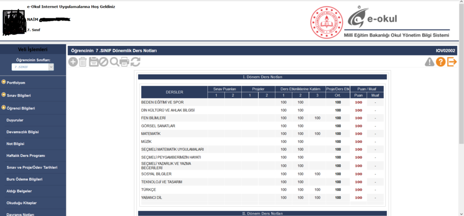Click the Sınav Puanları column header
Image resolution: width=464 pixels, height=216 pixels.
(224, 89)
